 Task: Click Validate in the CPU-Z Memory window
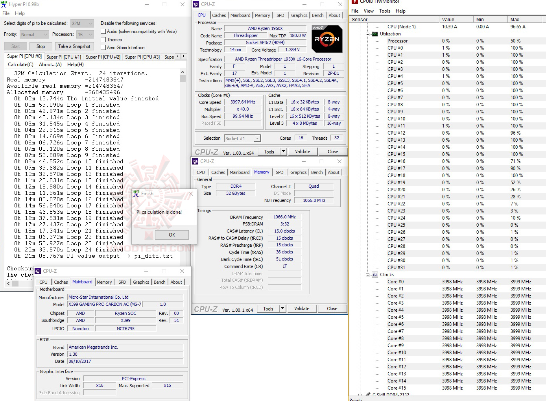(x=302, y=309)
